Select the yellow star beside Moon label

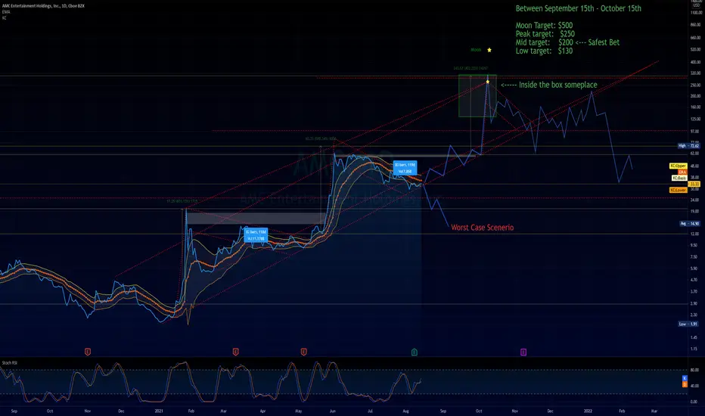point(489,50)
